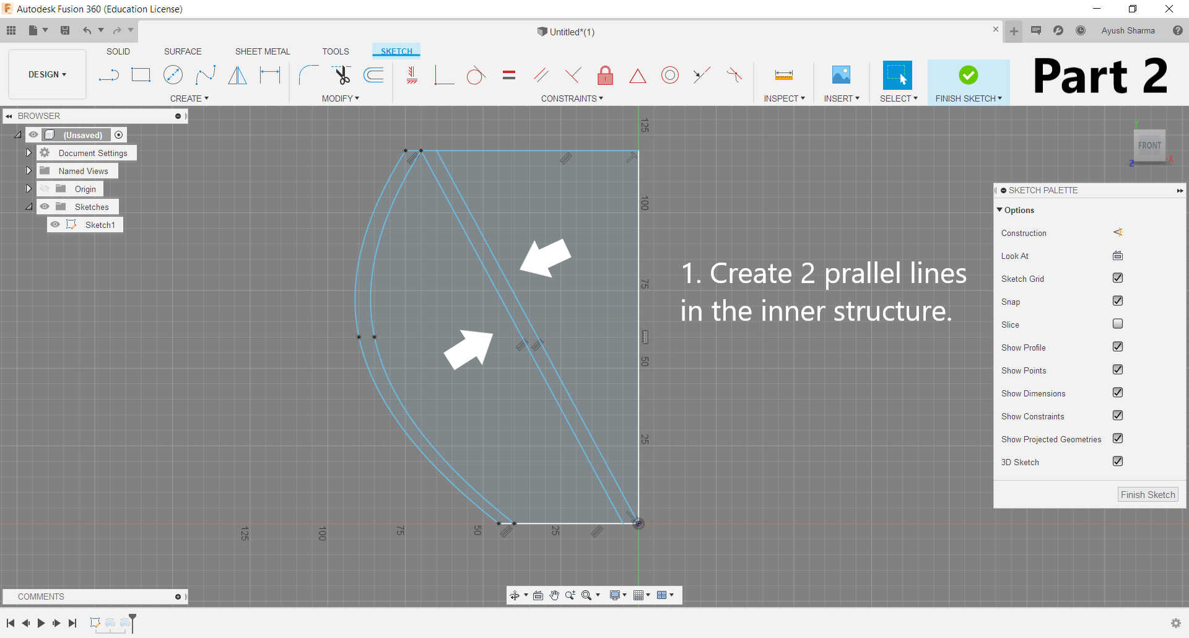Image resolution: width=1189 pixels, height=638 pixels.
Task: Apply the Tangent constraint
Action: point(476,76)
